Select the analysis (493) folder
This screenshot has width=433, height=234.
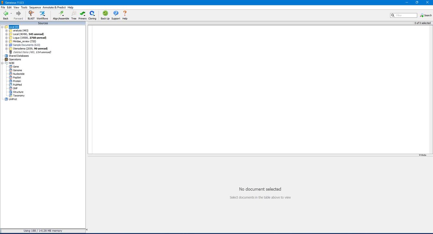21,31
